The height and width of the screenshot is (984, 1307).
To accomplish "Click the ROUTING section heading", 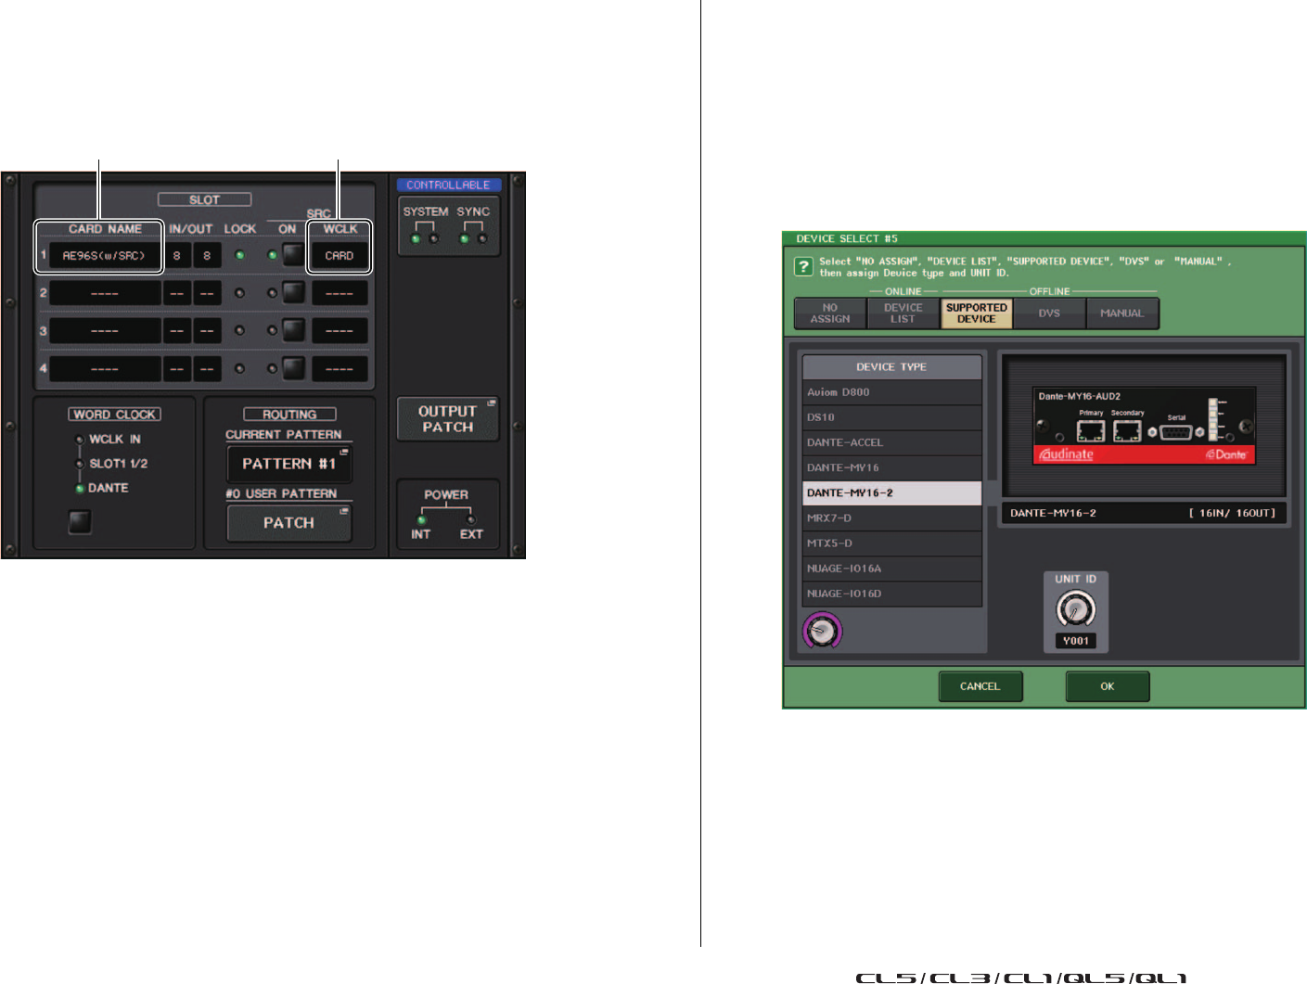I will coord(289,415).
